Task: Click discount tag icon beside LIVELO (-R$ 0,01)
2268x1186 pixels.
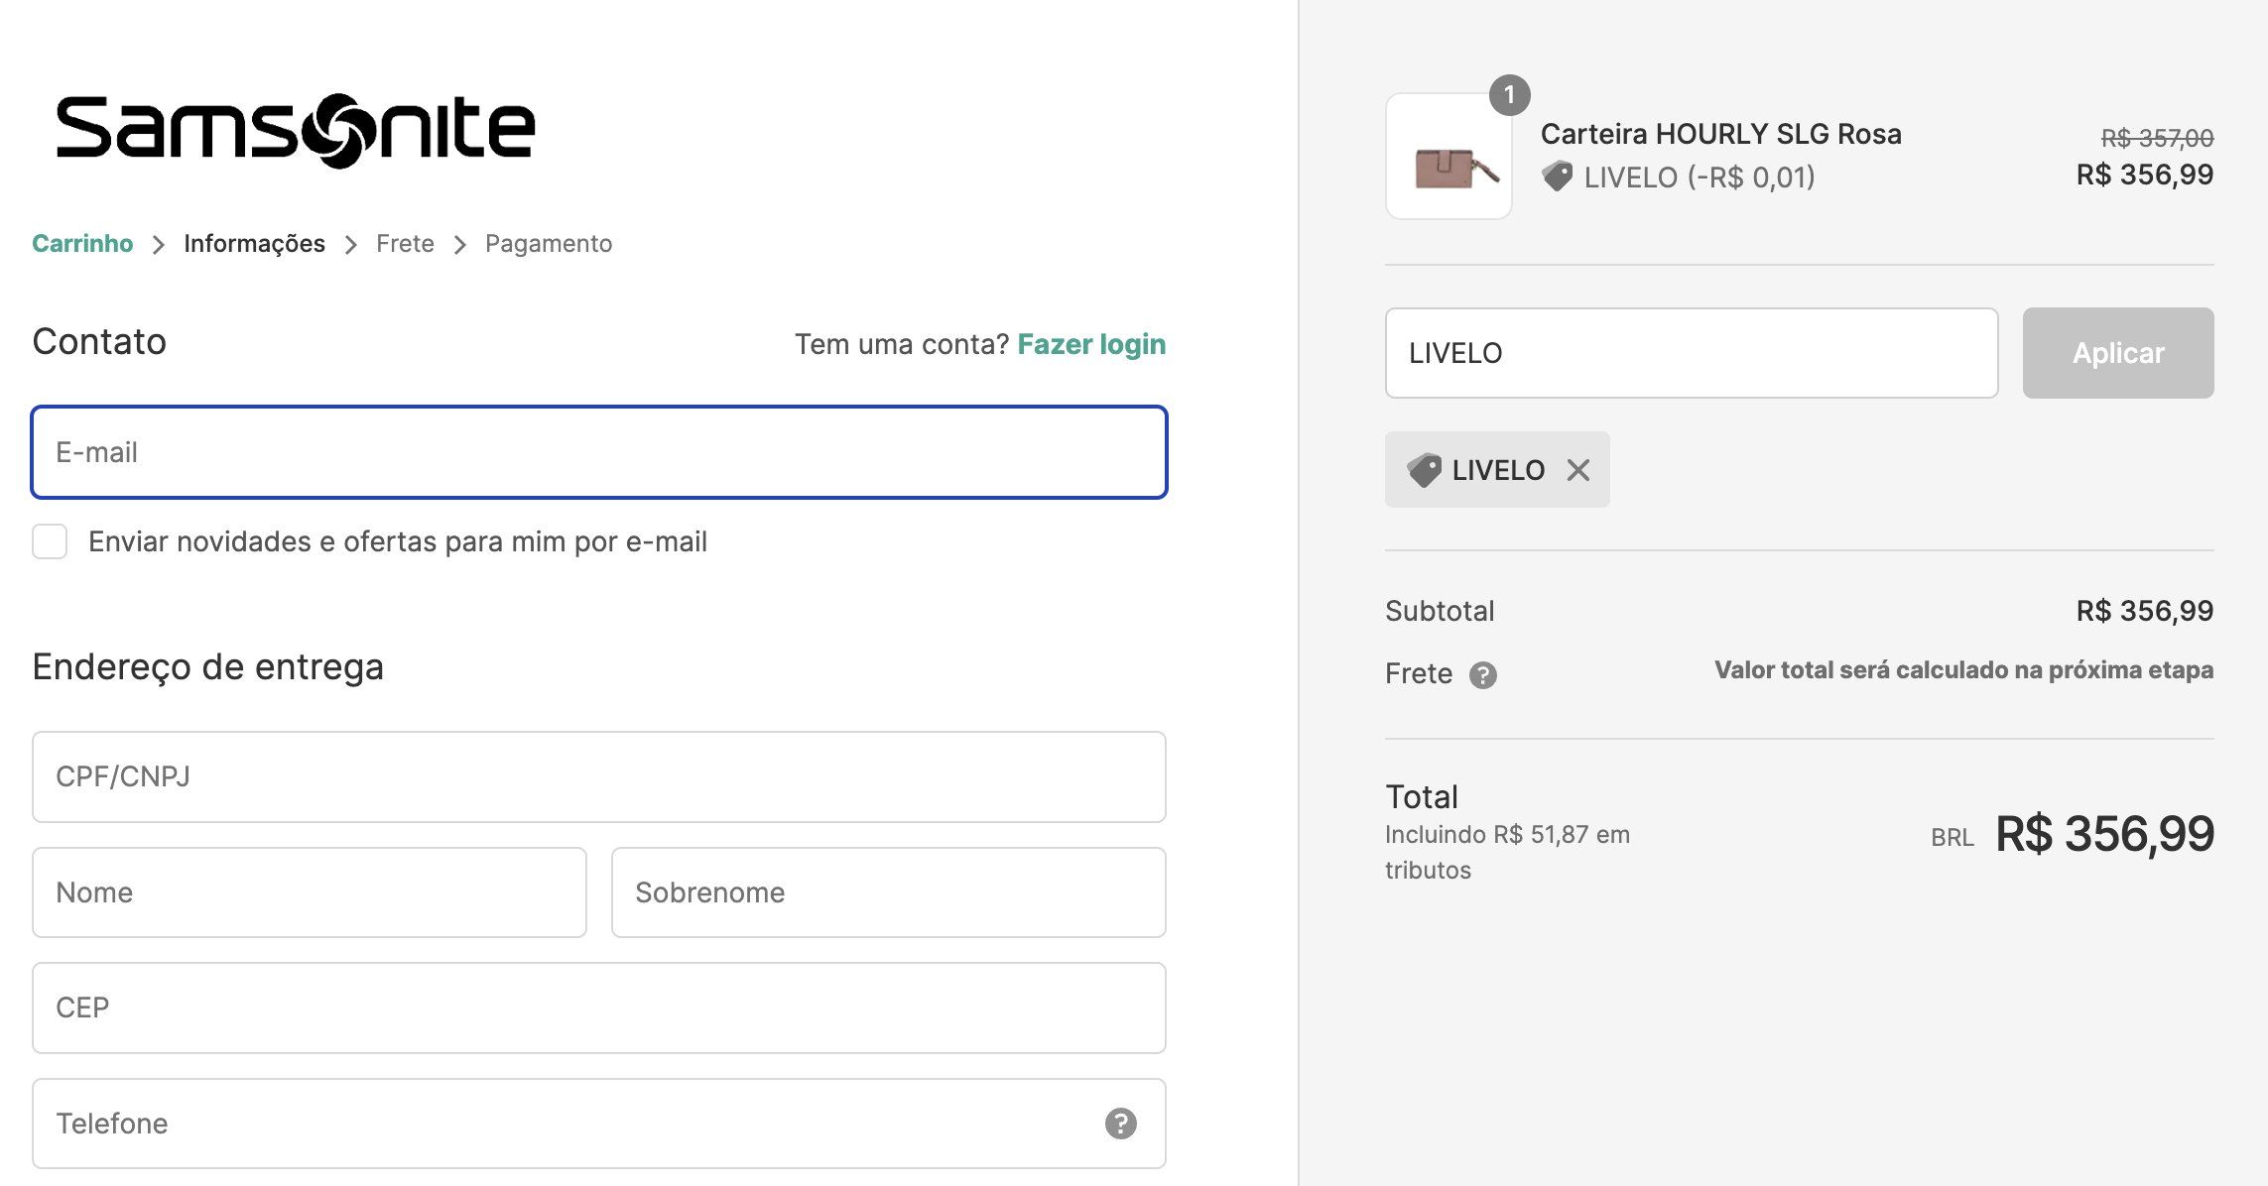Action: pyautogui.click(x=1557, y=177)
